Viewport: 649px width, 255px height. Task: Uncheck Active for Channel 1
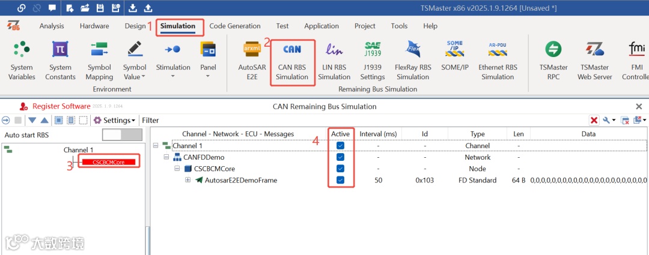[340, 145]
